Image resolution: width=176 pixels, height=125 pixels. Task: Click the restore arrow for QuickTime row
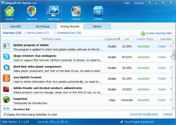coord(171,67)
